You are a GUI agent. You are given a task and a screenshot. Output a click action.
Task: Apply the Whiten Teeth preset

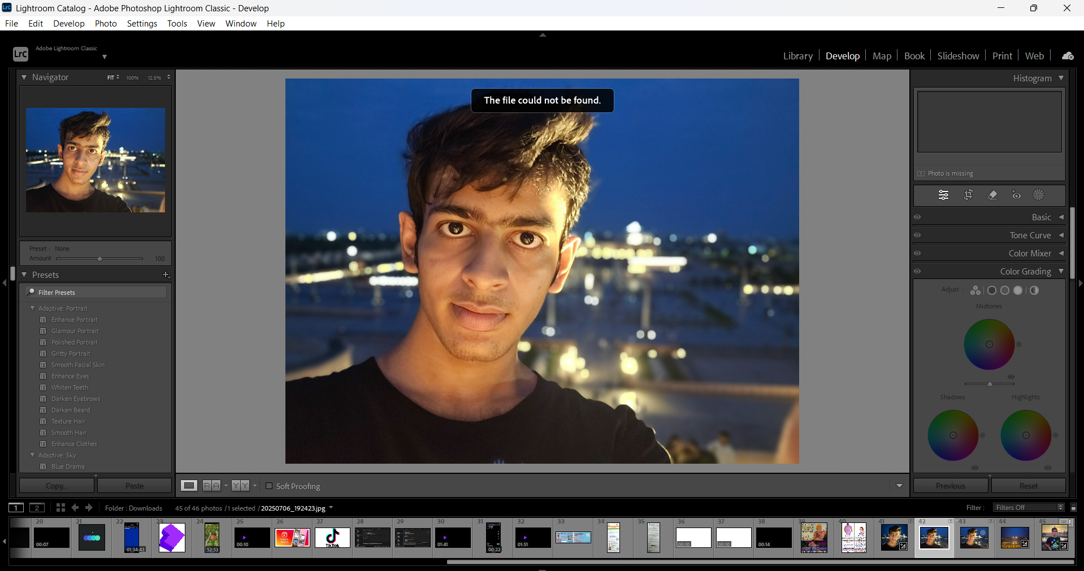click(x=70, y=387)
